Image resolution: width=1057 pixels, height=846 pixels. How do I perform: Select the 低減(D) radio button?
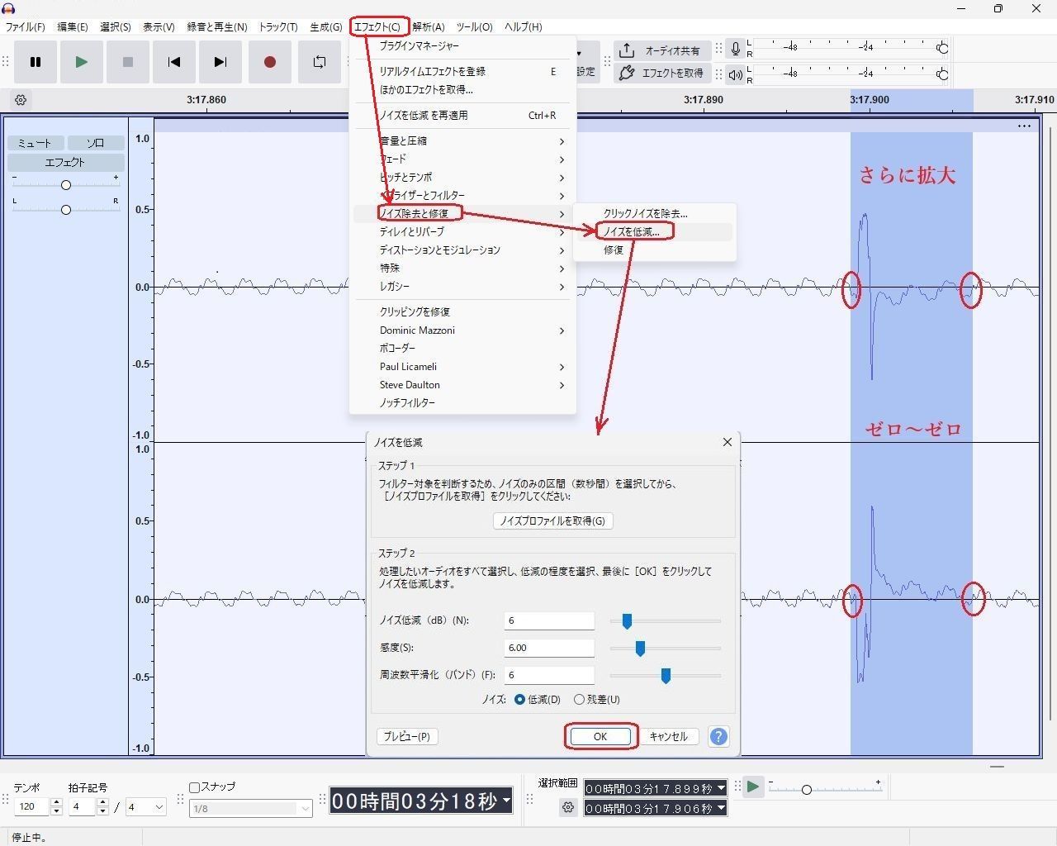tap(519, 699)
